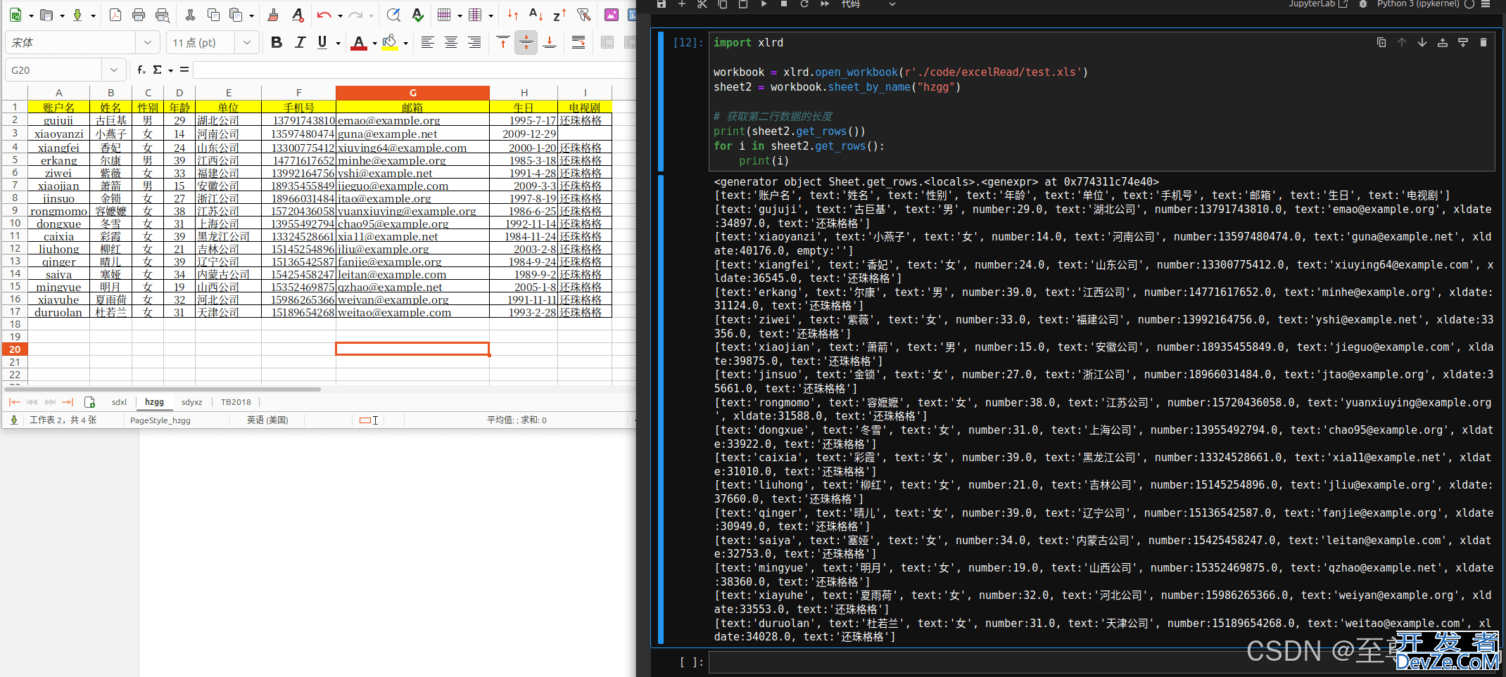This screenshot has width=1506, height=677.
Task: Click the save document green arrow icon
Action: [x=77, y=15]
